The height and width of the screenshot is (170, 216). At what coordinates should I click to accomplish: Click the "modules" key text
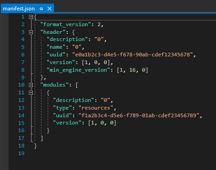(54, 85)
